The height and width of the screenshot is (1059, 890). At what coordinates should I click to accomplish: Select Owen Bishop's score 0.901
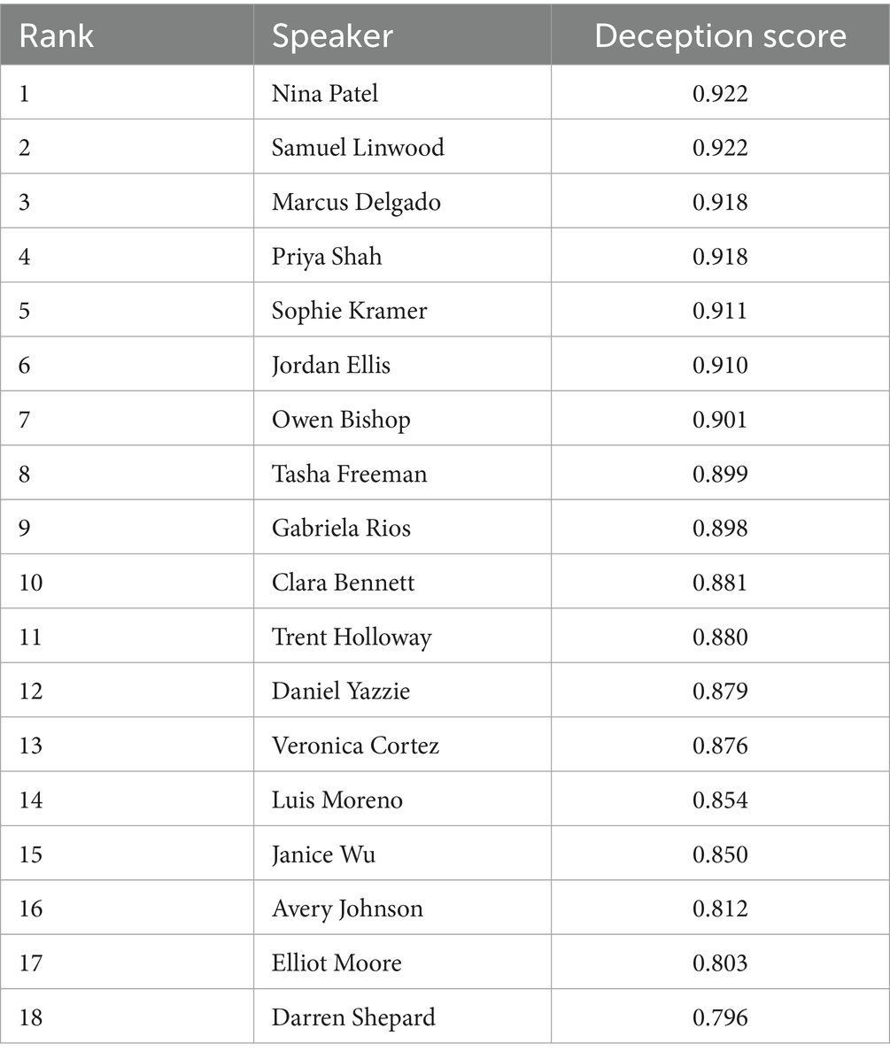[720, 419]
